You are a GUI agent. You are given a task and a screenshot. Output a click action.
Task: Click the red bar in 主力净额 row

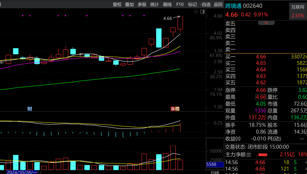coord(263,155)
